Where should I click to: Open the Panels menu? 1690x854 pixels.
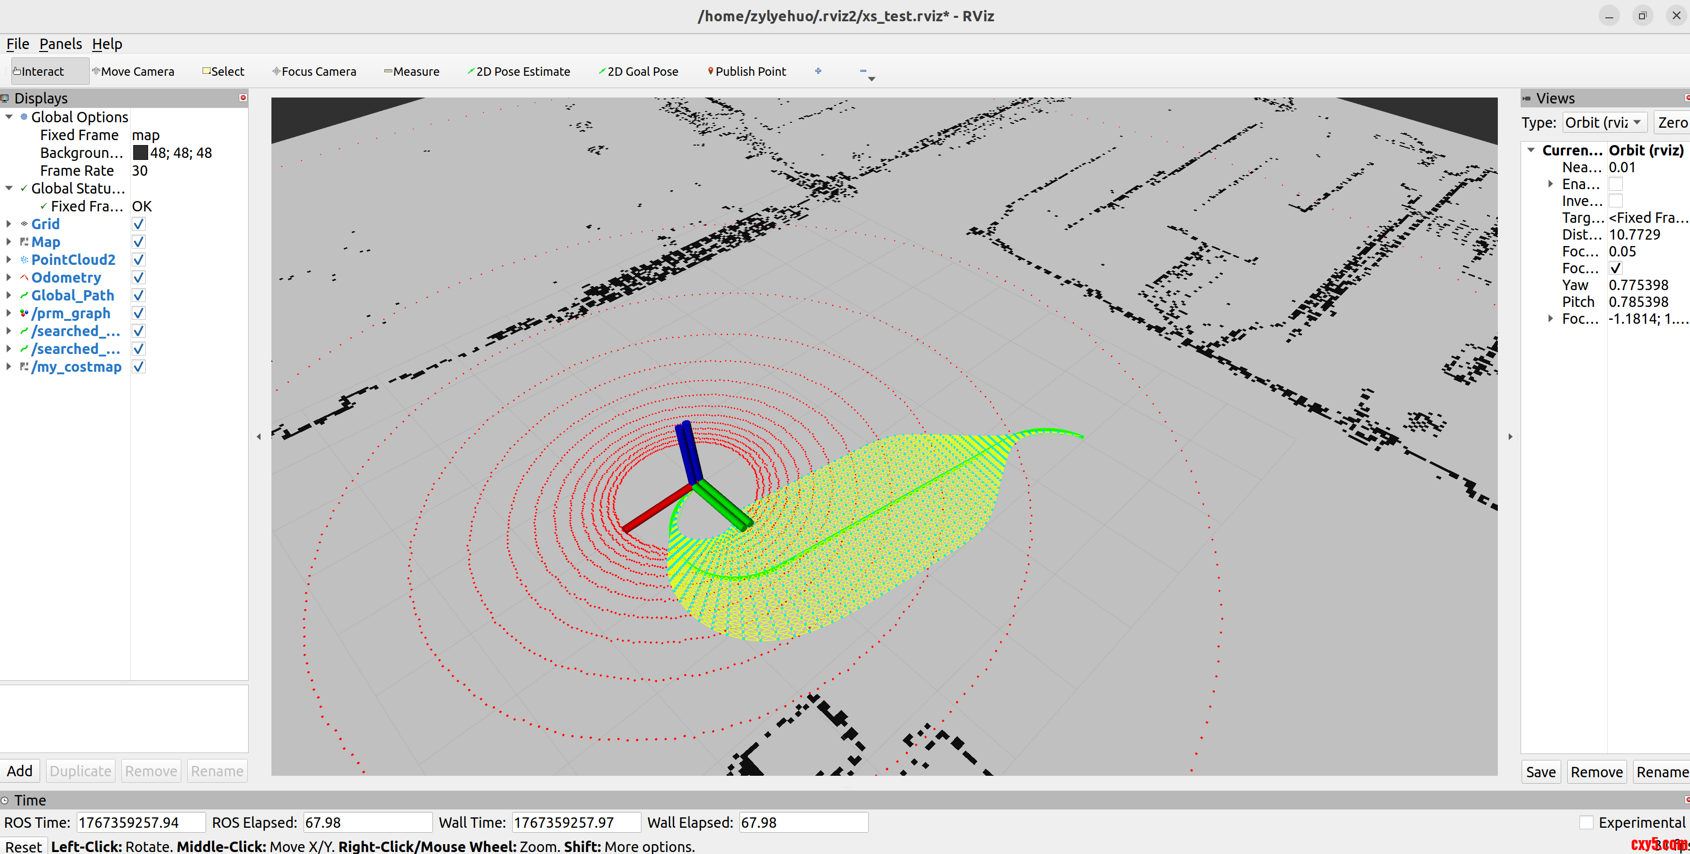60,44
